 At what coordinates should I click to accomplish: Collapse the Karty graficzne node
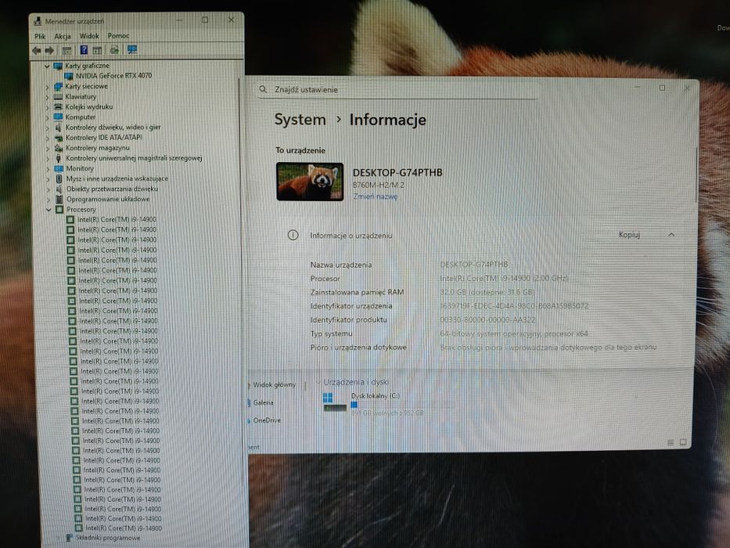pyautogui.click(x=47, y=67)
